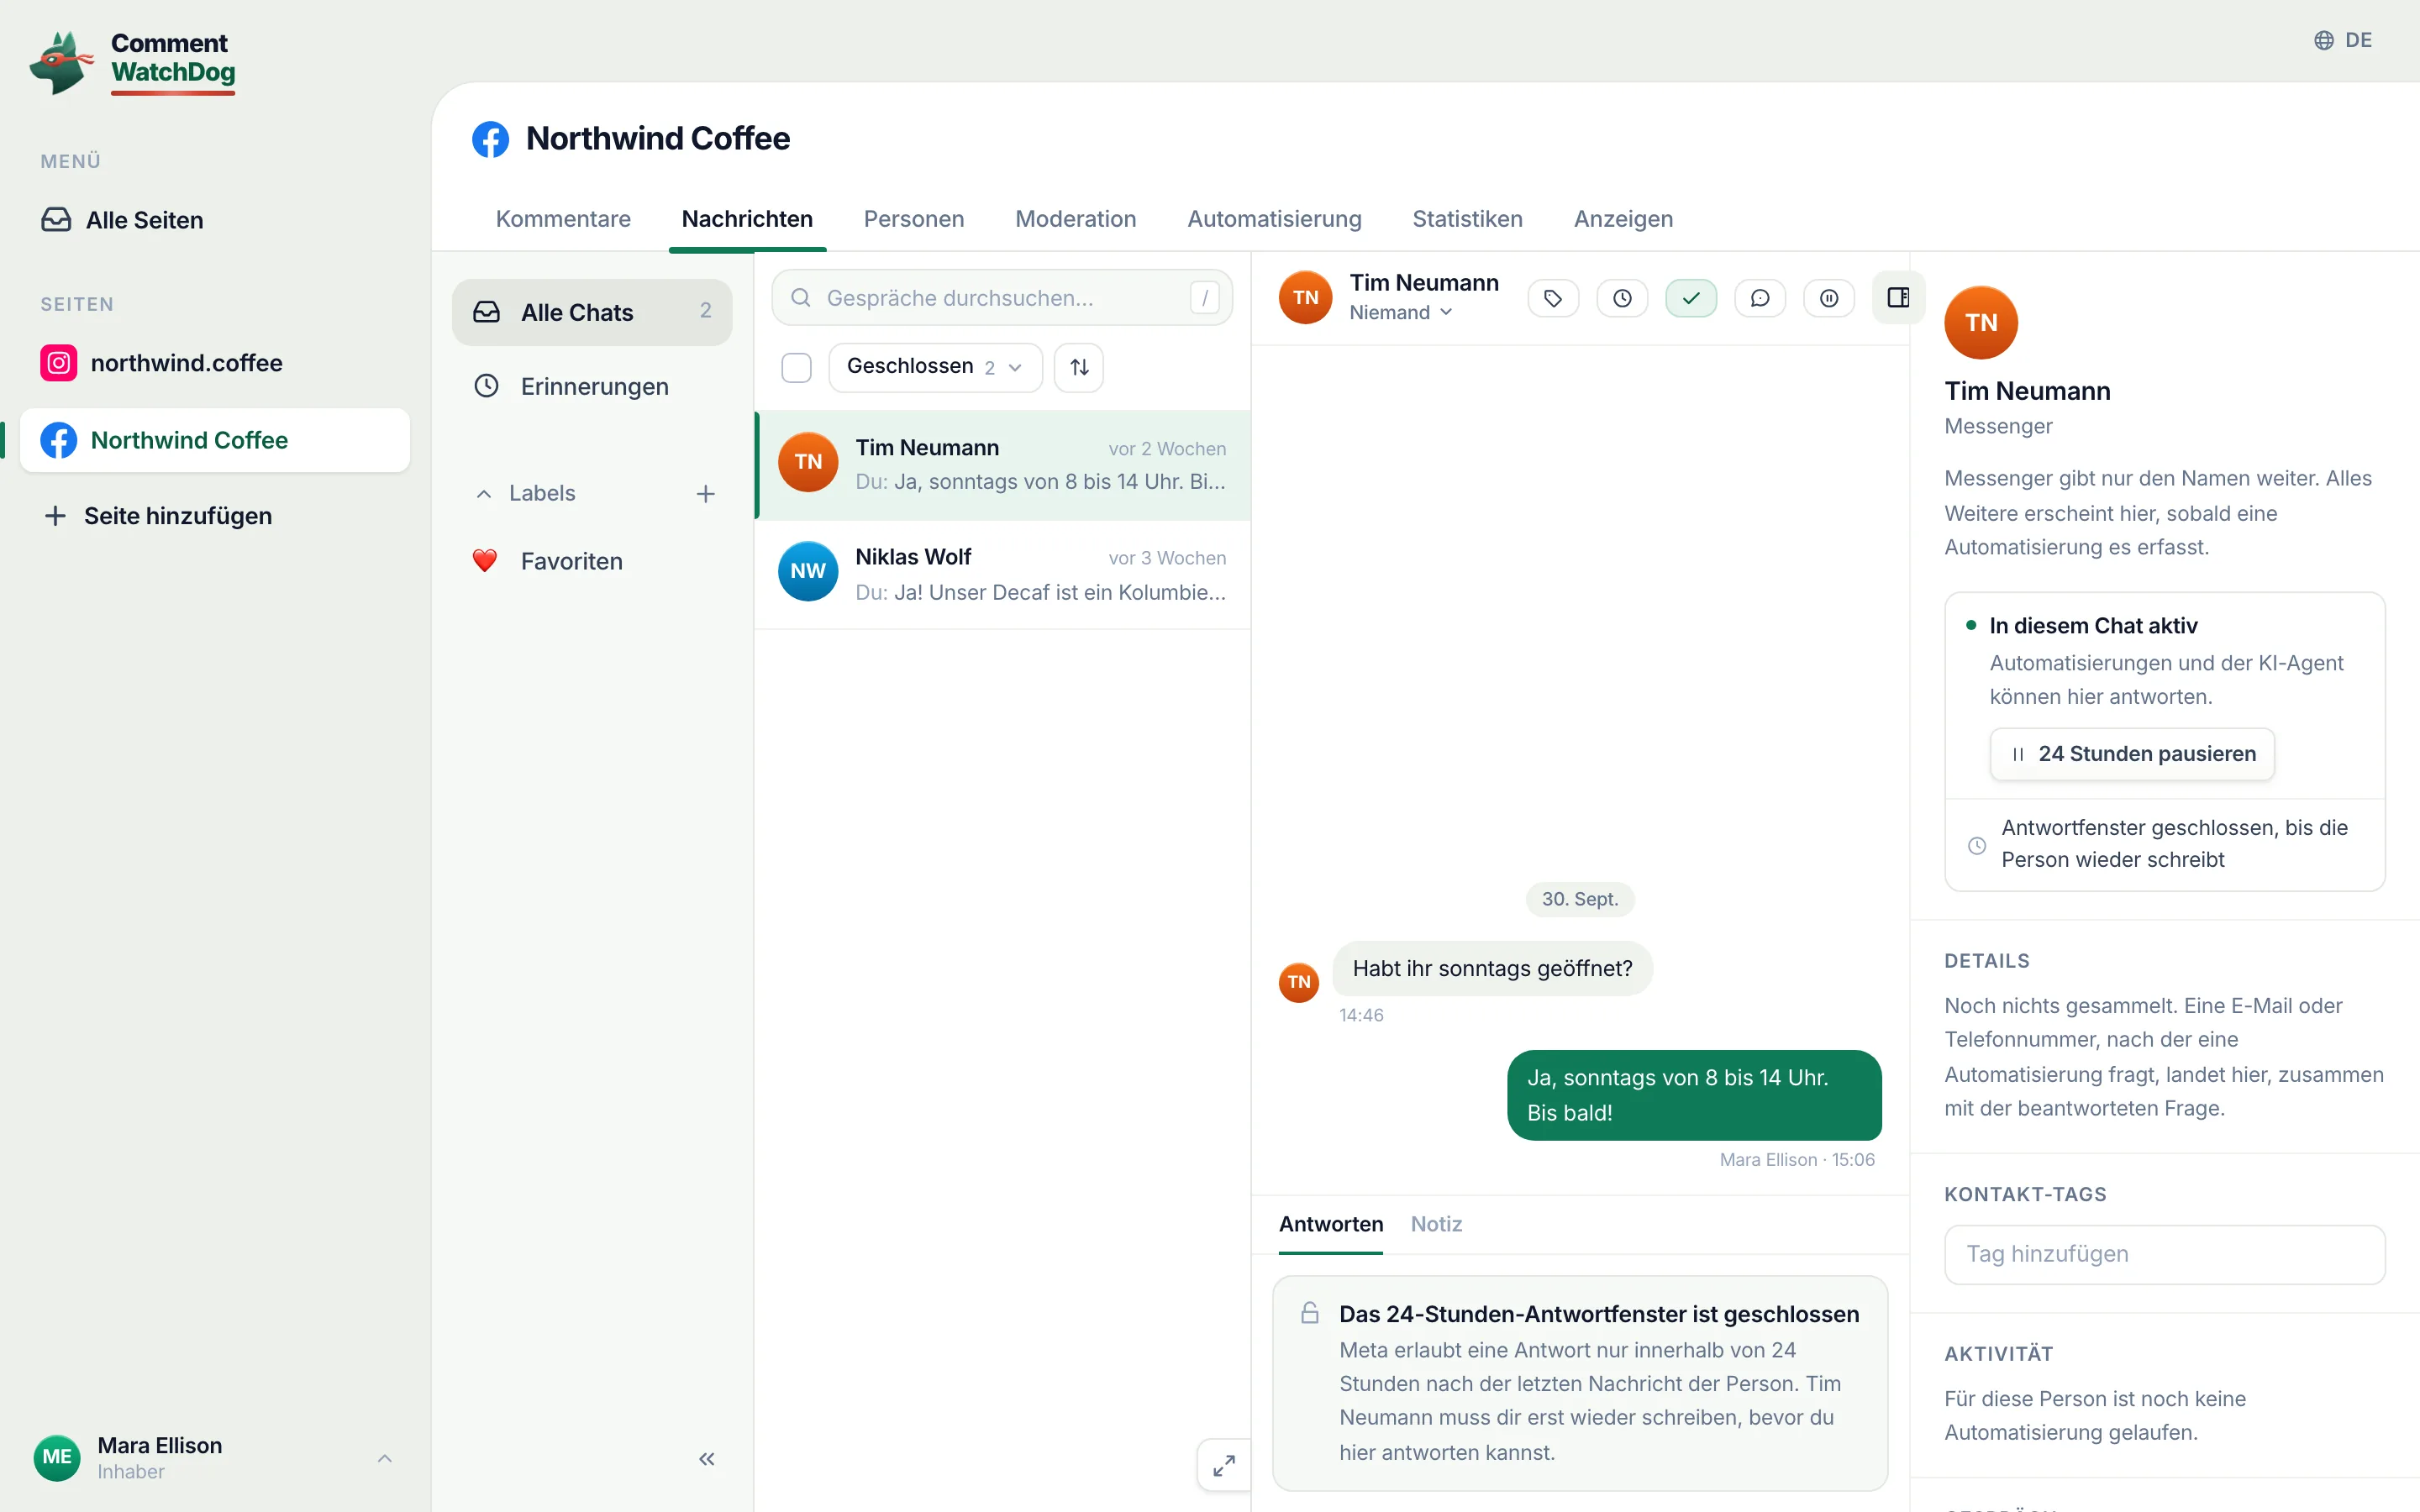Screen dimensions: 2420x1512
Task: Open the Niemand assignee dropdown
Action: pyautogui.click(x=1400, y=313)
